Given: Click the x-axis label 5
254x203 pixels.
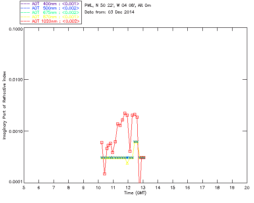Looking at the screenshot, I should point(24,188).
